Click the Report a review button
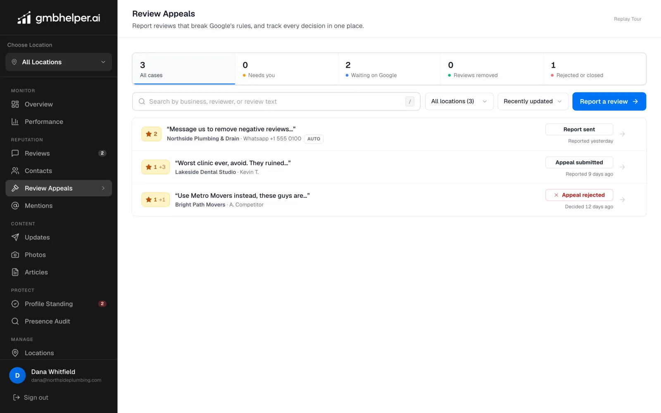Screen dimensions: 661x413 (x=609, y=101)
